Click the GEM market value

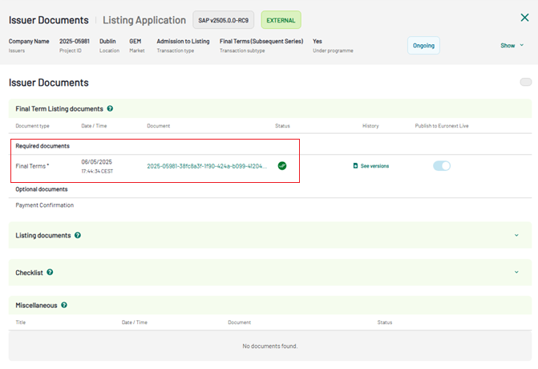[136, 41]
